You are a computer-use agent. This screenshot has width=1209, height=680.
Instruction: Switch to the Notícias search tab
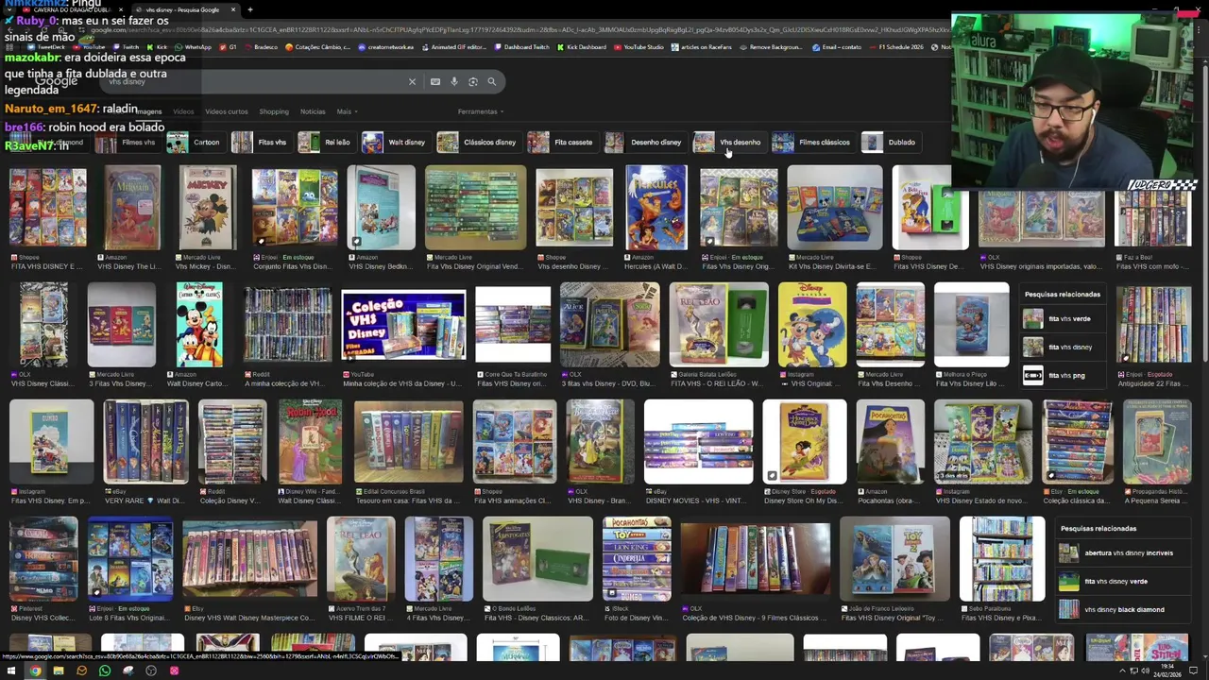[x=313, y=111]
